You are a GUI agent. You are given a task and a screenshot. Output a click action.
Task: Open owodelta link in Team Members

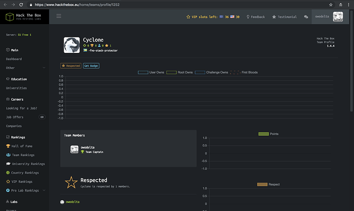coord(88,147)
